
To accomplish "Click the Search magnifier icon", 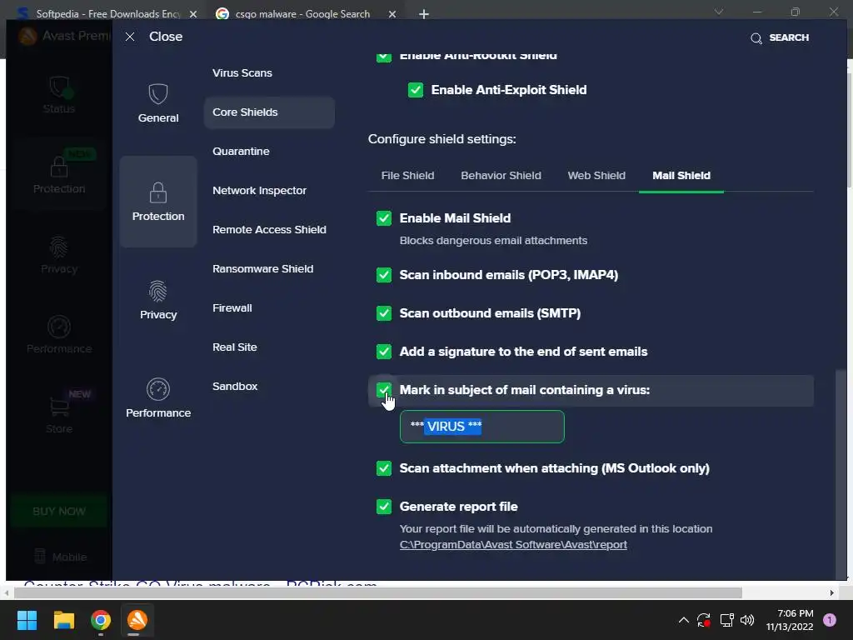I will point(756,38).
